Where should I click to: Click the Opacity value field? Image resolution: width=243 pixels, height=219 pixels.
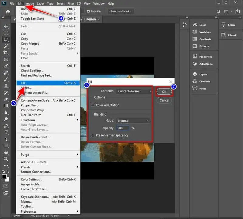point(123,128)
